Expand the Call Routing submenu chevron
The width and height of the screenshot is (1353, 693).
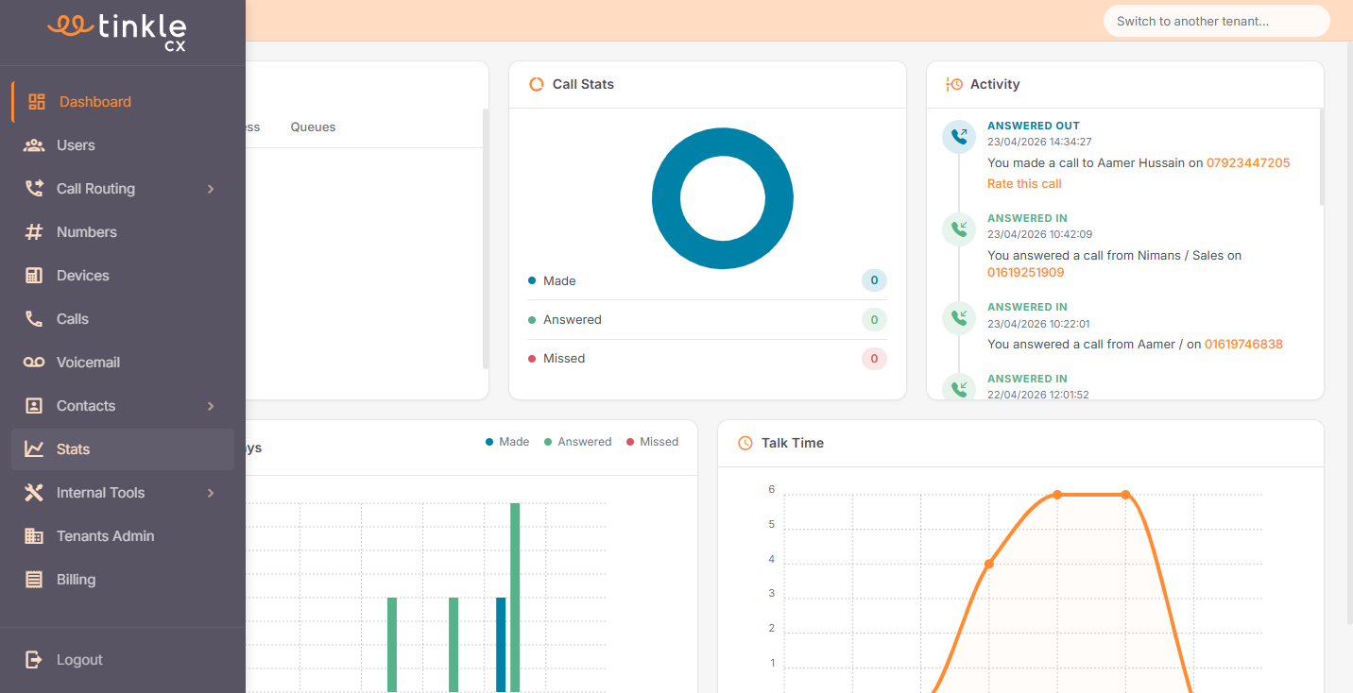[211, 189]
